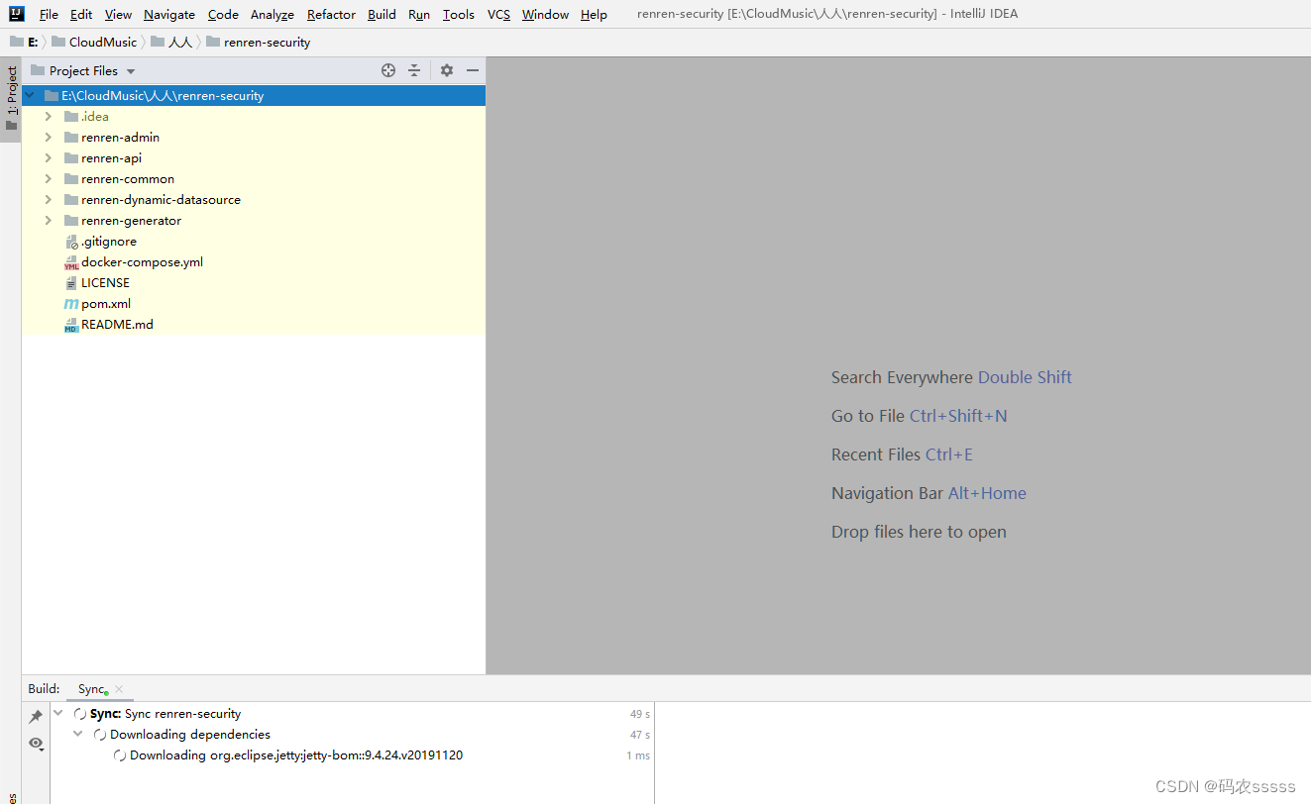Image resolution: width=1311 pixels, height=804 pixels.
Task: Click the Recent Files Ctrl+E hint
Action: [902, 454]
